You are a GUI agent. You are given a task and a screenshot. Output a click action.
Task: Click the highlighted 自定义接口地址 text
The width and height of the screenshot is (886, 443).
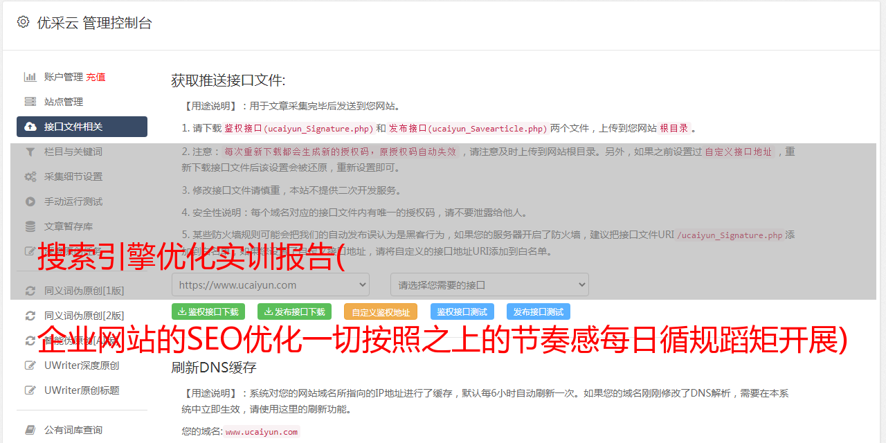point(738,152)
